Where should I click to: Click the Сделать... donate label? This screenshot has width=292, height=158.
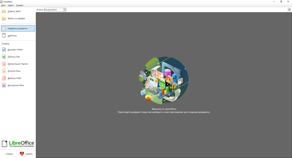pyautogui.click(x=30, y=154)
